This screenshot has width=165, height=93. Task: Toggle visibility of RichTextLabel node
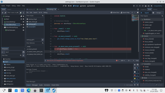click(23, 30)
